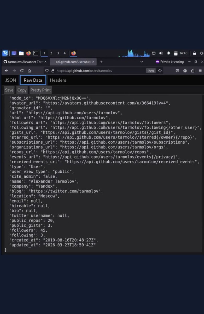Image resolution: width=204 pixels, height=314 pixels.
Task: Click the company value "Yandex"
Action: pos(45,186)
